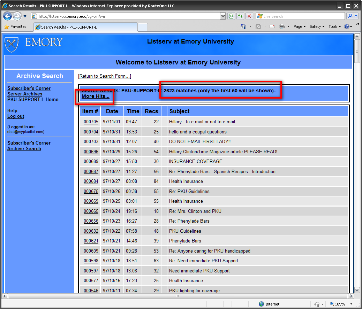Open item 000684 message
Screen dimensions: 362x309
(91, 181)
